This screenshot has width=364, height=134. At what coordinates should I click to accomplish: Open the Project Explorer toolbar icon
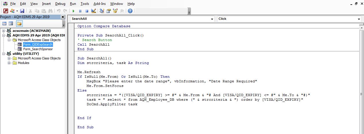[102, 11]
